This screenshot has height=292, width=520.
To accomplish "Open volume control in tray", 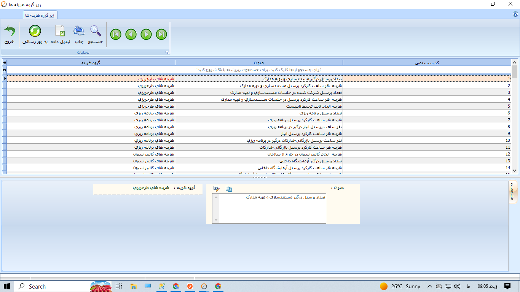I will pyautogui.click(x=457, y=286).
